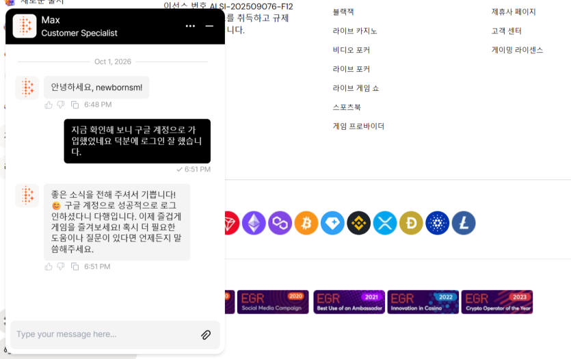Copy the 6:51 PM agent reply
Image resolution: width=571 pixels, height=359 pixels.
coord(75,267)
